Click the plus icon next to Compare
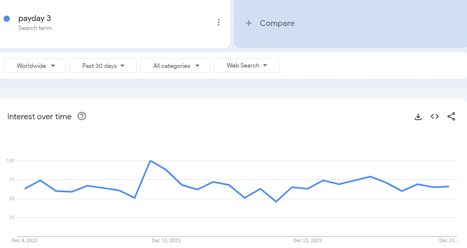The width and height of the screenshot is (467, 248). point(249,23)
